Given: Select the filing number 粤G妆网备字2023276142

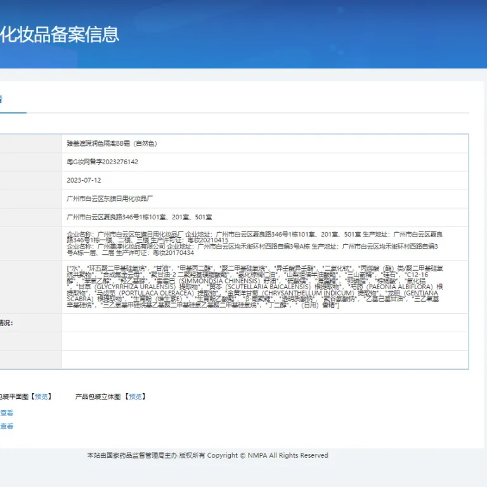Looking at the screenshot, I should [x=102, y=162].
